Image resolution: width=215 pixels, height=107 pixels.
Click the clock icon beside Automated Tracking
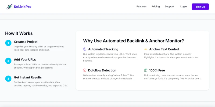85,49
